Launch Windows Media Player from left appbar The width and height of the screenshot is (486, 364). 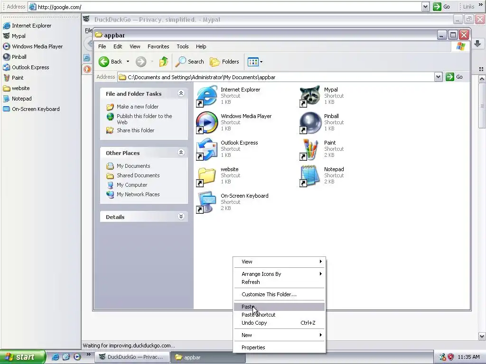33,46
